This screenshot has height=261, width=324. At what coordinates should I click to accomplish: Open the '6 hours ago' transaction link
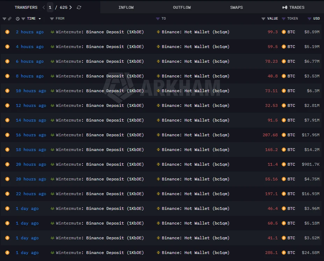pyautogui.click(x=30, y=61)
